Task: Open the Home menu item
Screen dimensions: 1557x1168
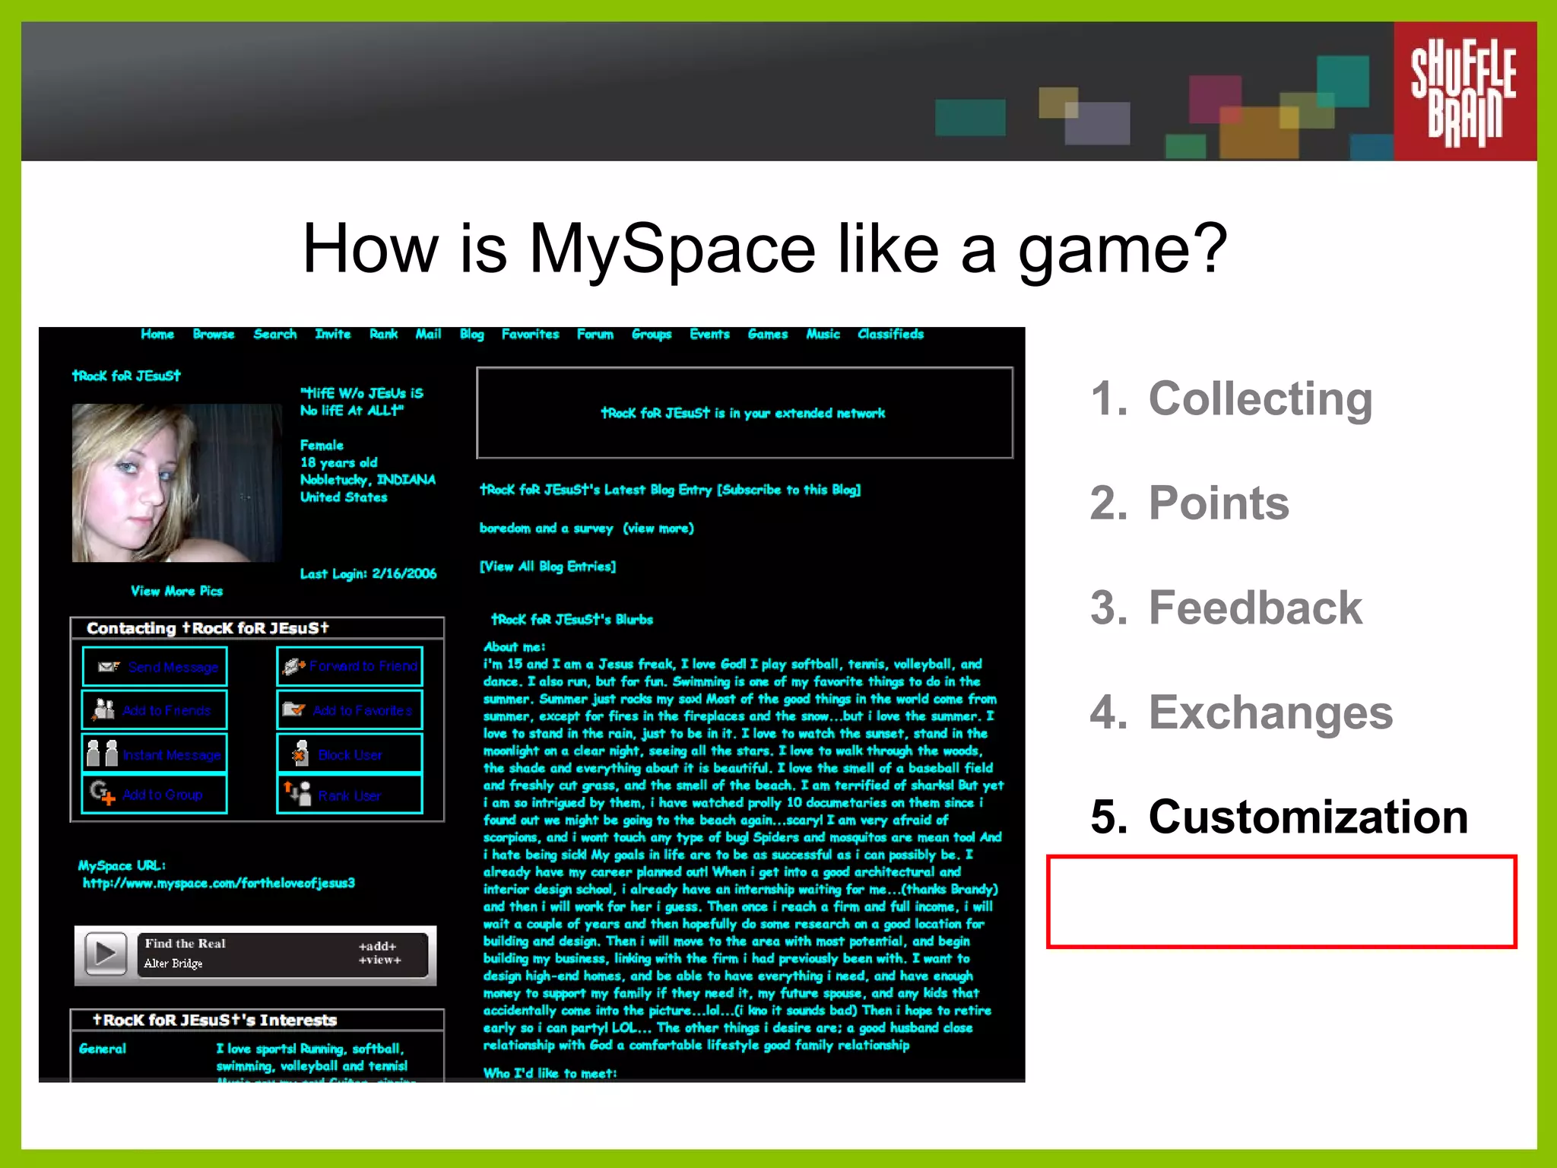Action: click(157, 334)
